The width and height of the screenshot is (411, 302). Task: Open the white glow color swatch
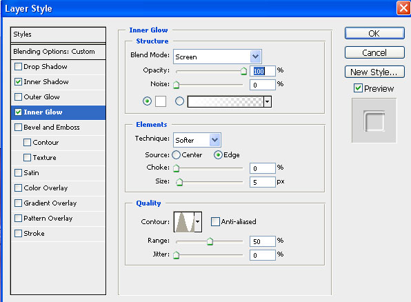161,101
